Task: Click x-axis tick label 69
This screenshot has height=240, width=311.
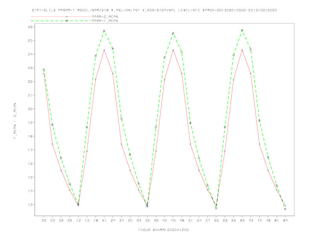Action: [x=242, y=220]
